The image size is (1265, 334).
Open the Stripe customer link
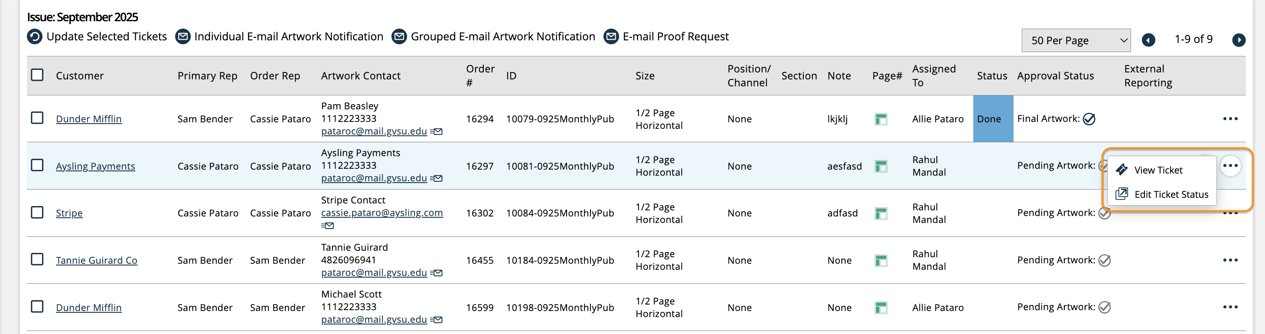click(x=69, y=213)
